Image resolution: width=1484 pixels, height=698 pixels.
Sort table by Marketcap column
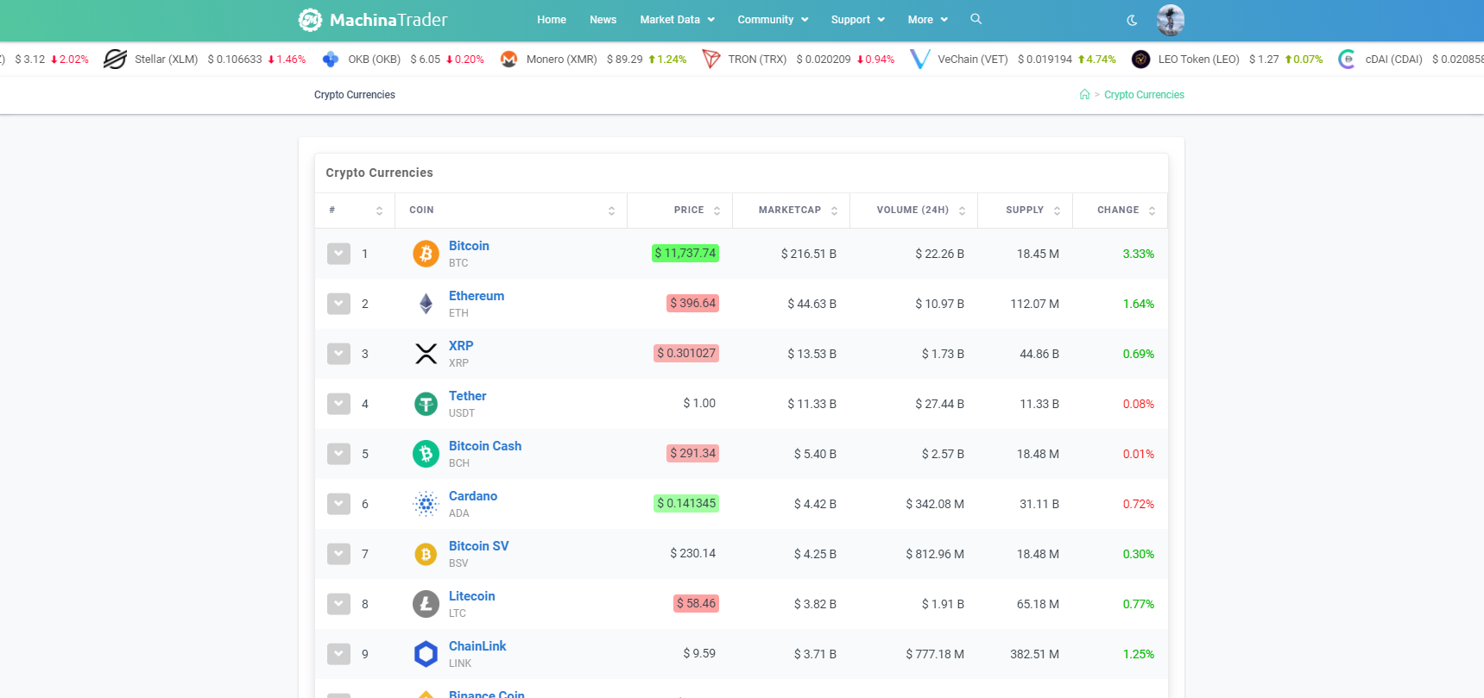[x=790, y=211]
